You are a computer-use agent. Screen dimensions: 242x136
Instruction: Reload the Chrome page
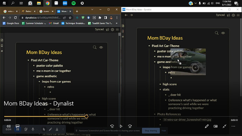(x=15, y=18)
